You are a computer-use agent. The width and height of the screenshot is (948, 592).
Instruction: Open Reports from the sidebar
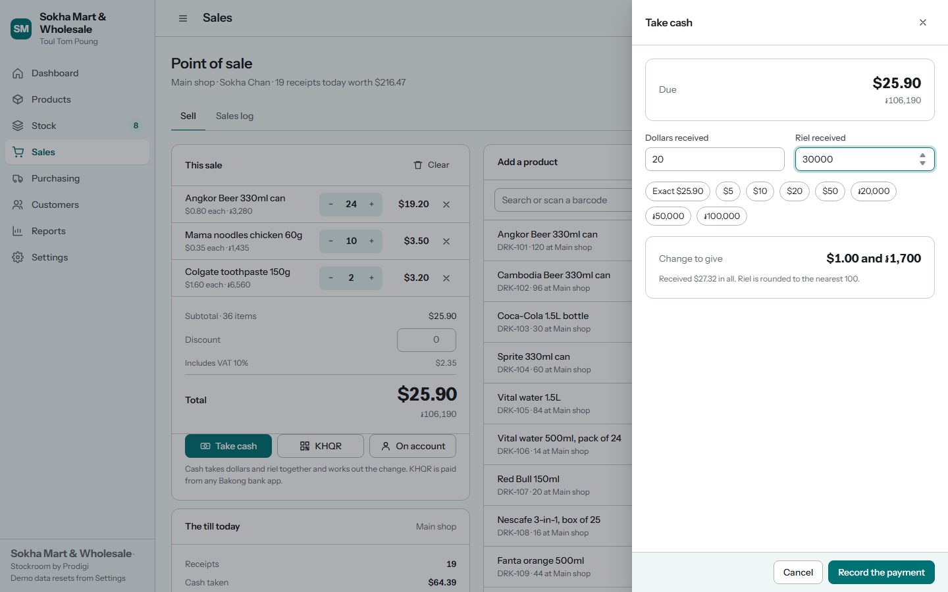[x=77, y=231]
